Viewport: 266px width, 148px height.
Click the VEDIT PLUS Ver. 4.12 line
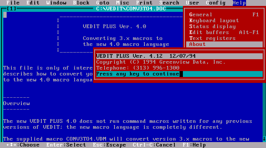tap(179, 56)
